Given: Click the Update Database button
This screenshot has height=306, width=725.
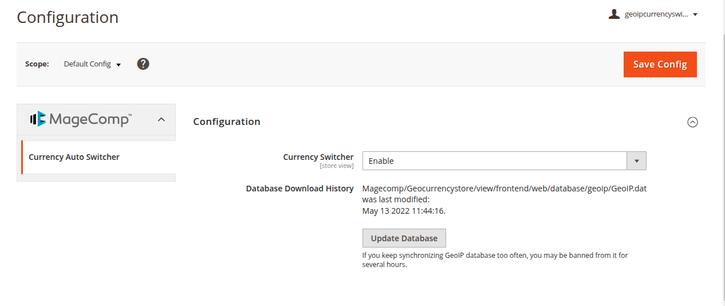Looking at the screenshot, I should pos(404,238).
